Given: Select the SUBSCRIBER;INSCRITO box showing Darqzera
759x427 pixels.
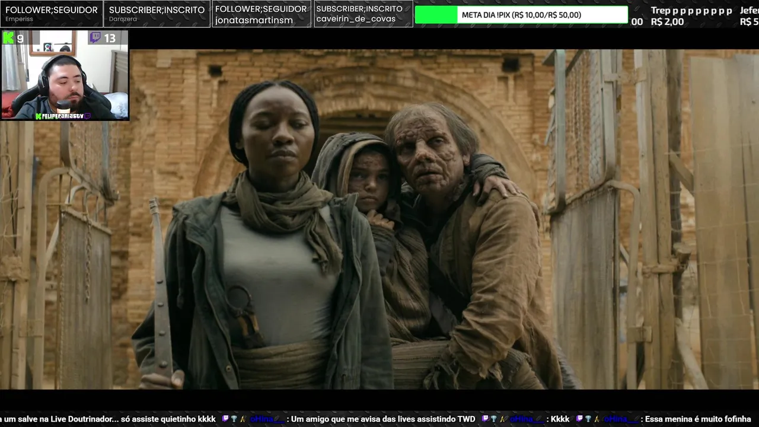Looking at the screenshot, I should [x=157, y=14].
